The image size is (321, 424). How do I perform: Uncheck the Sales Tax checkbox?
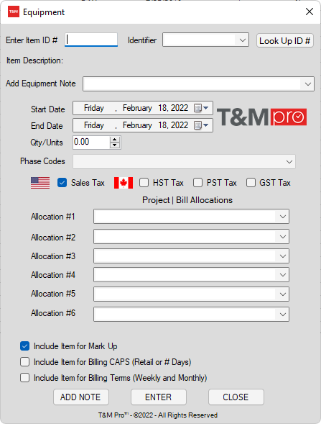[x=62, y=183]
